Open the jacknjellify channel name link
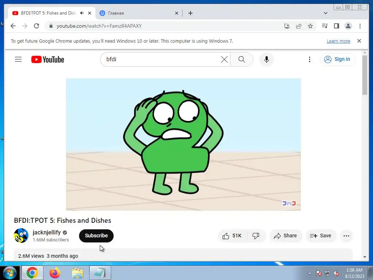Screen dimensions: 373x280 tap(47, 232)
